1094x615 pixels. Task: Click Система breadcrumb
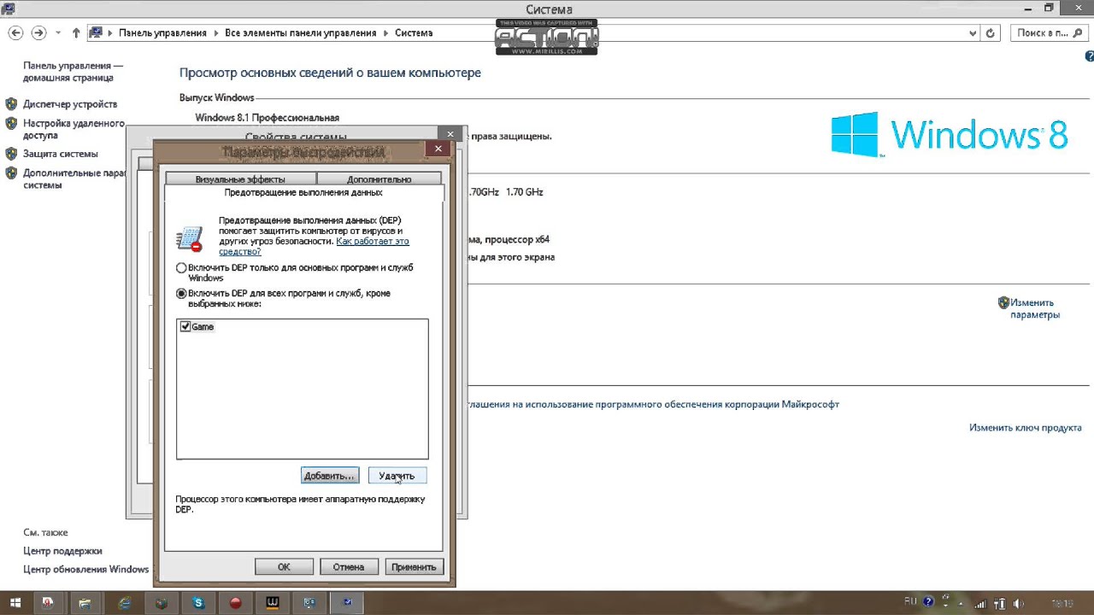(414, 33)
